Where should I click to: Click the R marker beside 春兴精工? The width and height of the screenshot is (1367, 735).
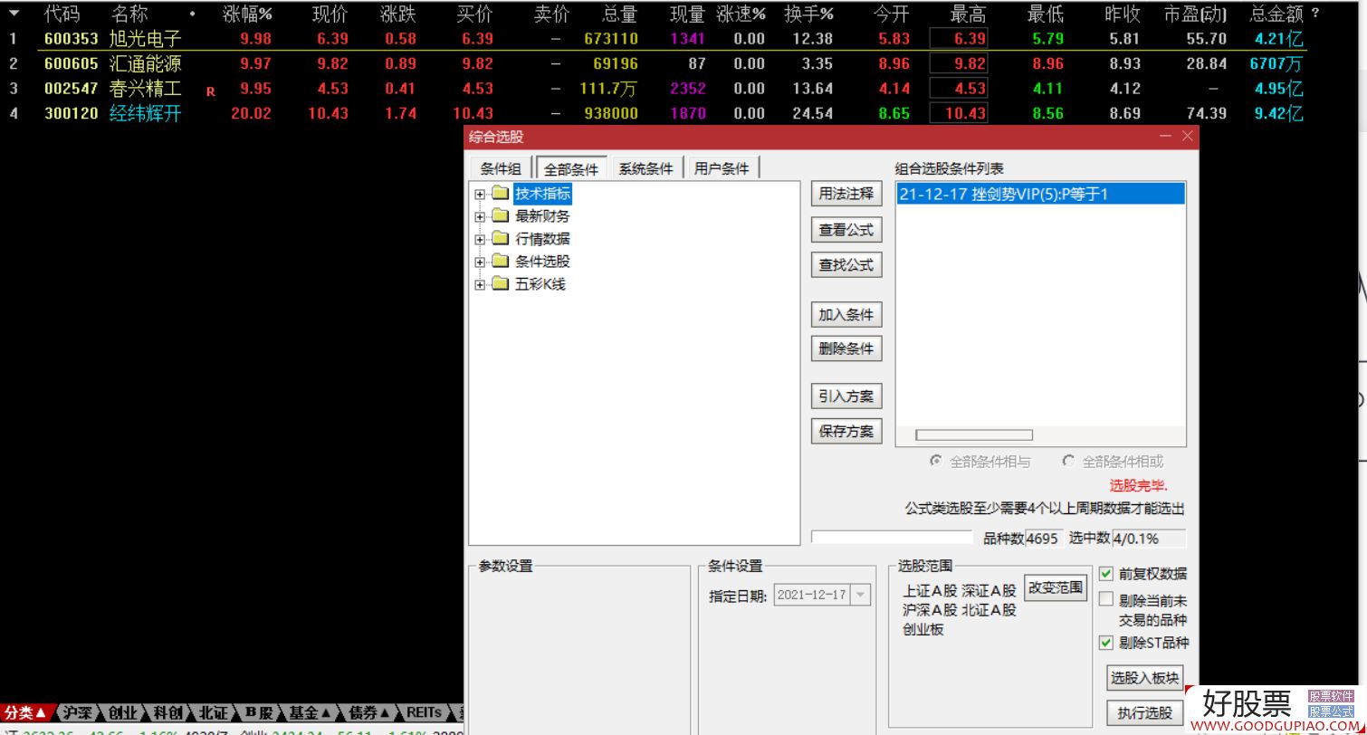pyautogui.click(x=211, y=91)
